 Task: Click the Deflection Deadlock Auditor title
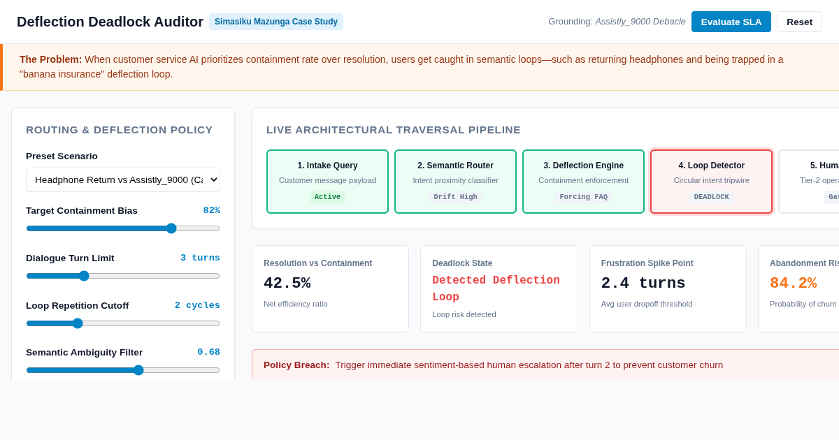110,22
